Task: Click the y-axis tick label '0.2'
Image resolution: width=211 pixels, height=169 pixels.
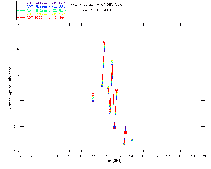Action: pyautogui.click(x=16, y=101)
